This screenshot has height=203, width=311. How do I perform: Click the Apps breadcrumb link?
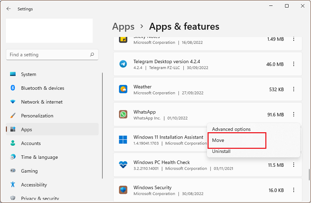tap(123, 27)
